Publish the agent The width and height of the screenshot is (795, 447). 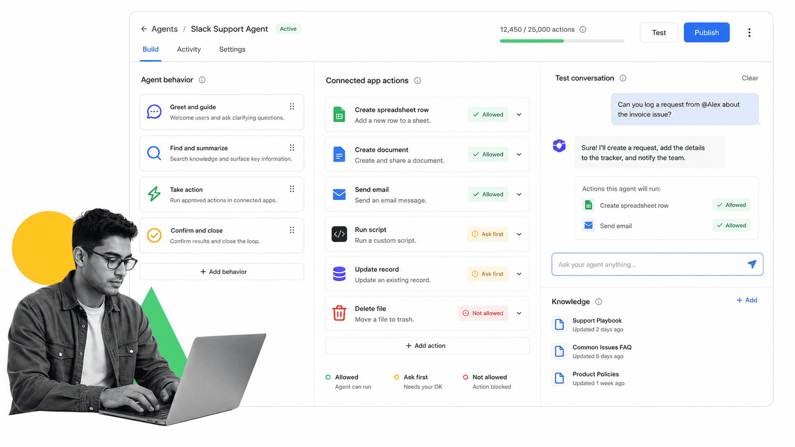tap(707, 32)
